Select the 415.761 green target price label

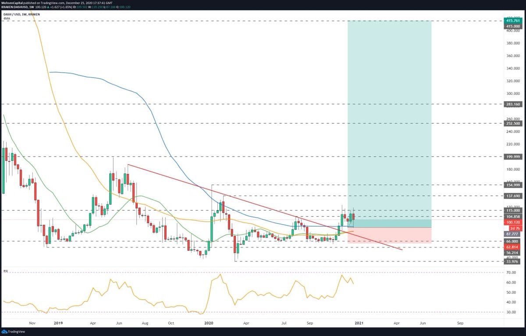tap(513, 21)
